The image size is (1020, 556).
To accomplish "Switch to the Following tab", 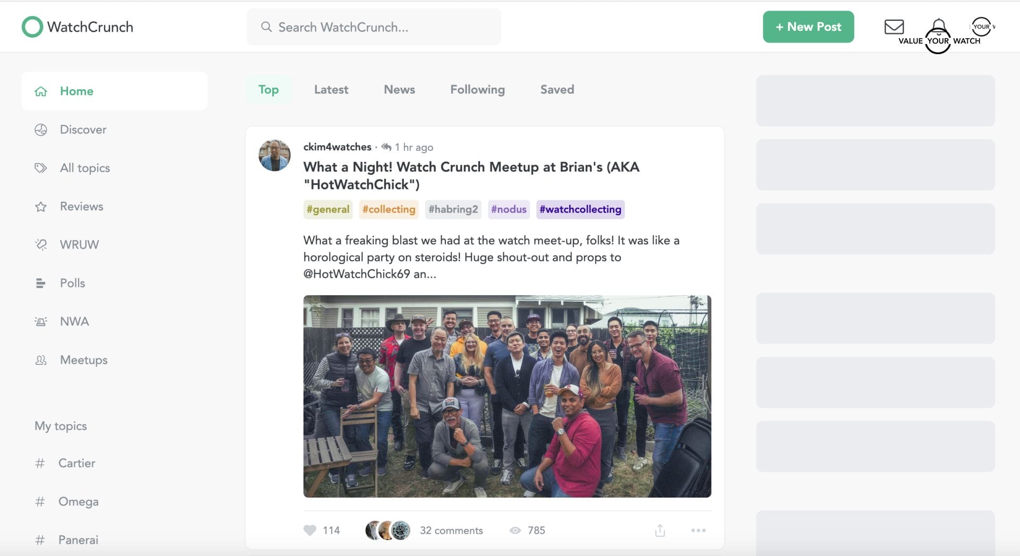I will (x=477, y=90).
